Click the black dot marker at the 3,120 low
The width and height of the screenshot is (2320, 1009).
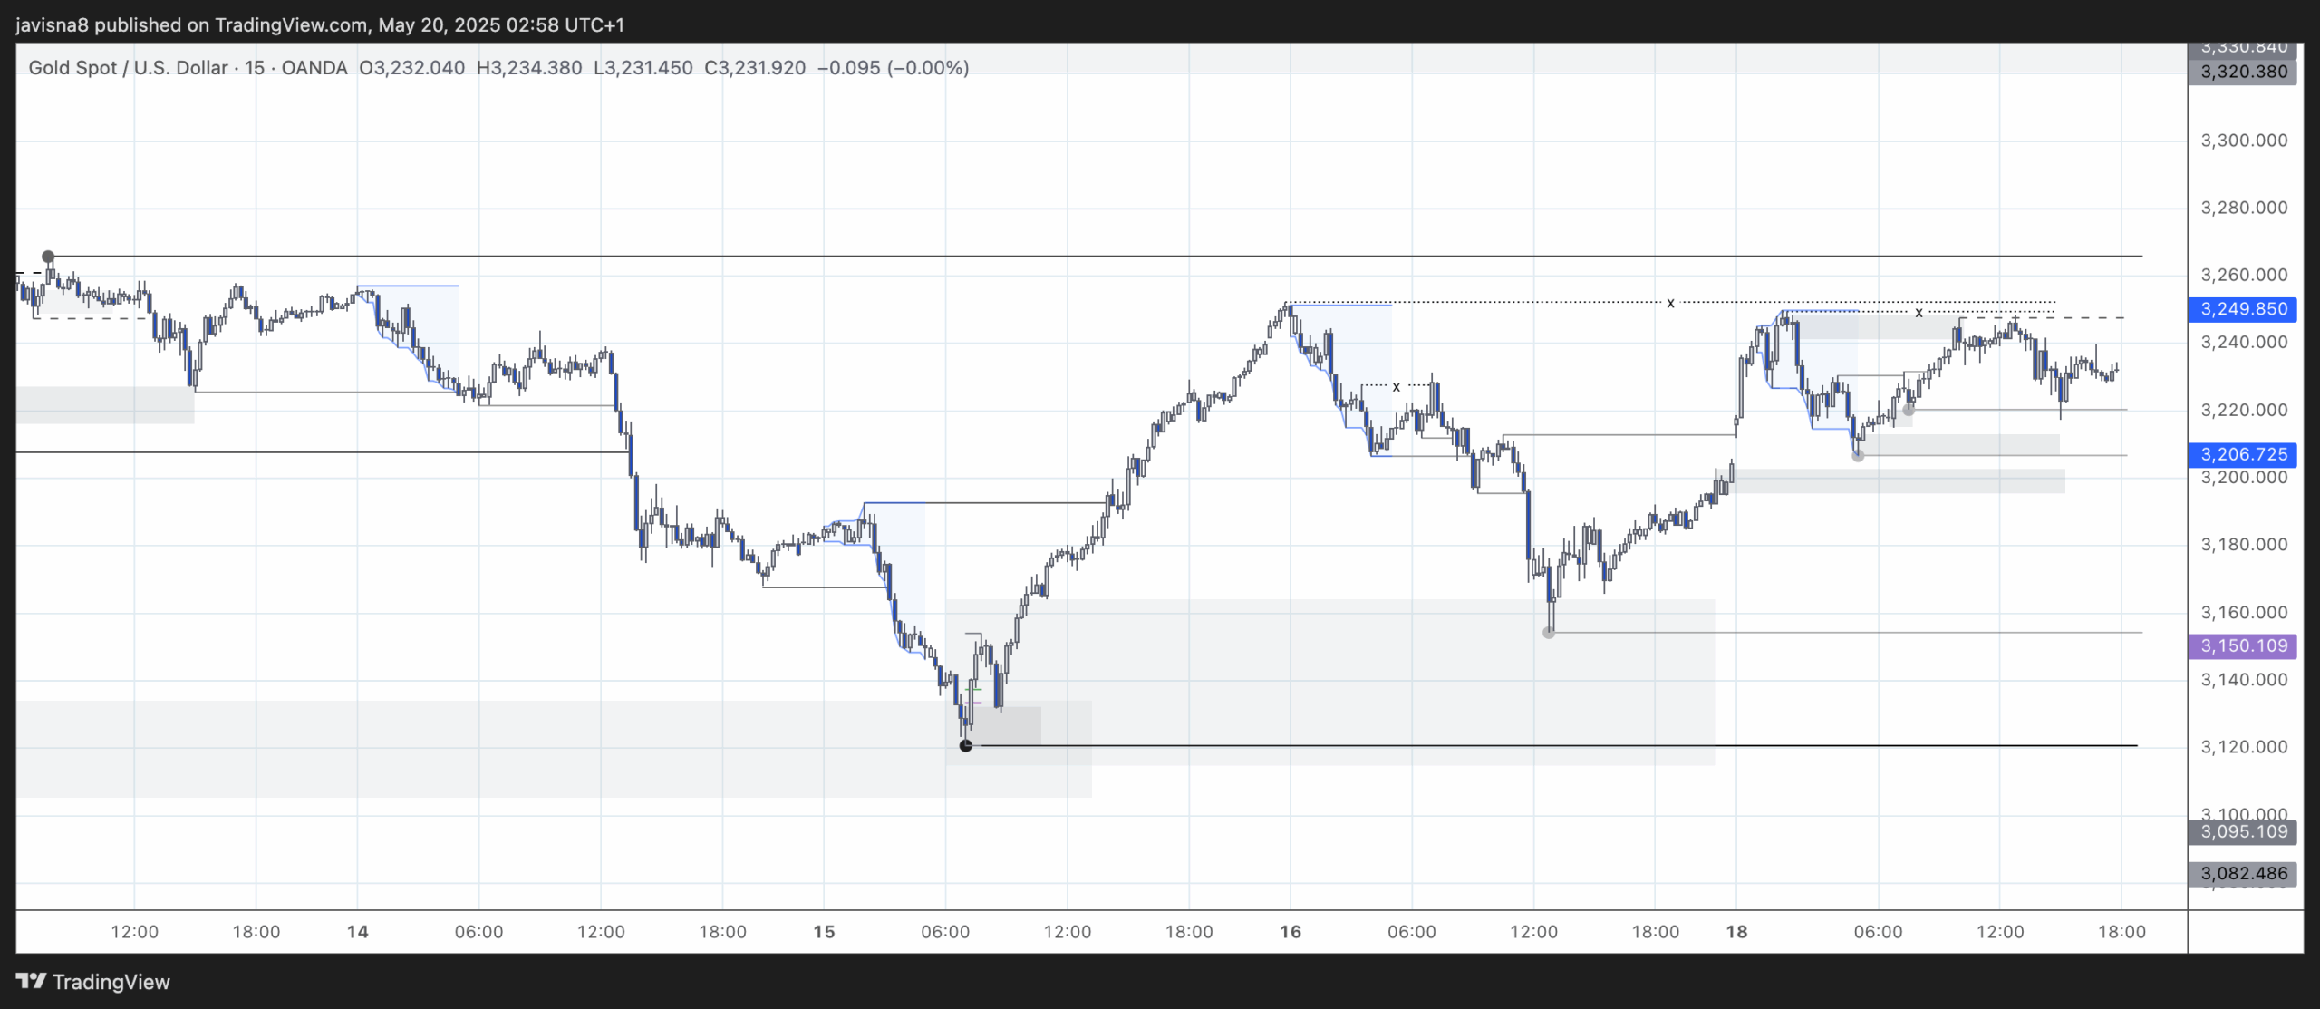pyautogui.click(x=965, y=745)
